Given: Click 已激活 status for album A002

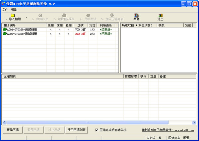Looking at the screenshot, I should click(106, 34).
